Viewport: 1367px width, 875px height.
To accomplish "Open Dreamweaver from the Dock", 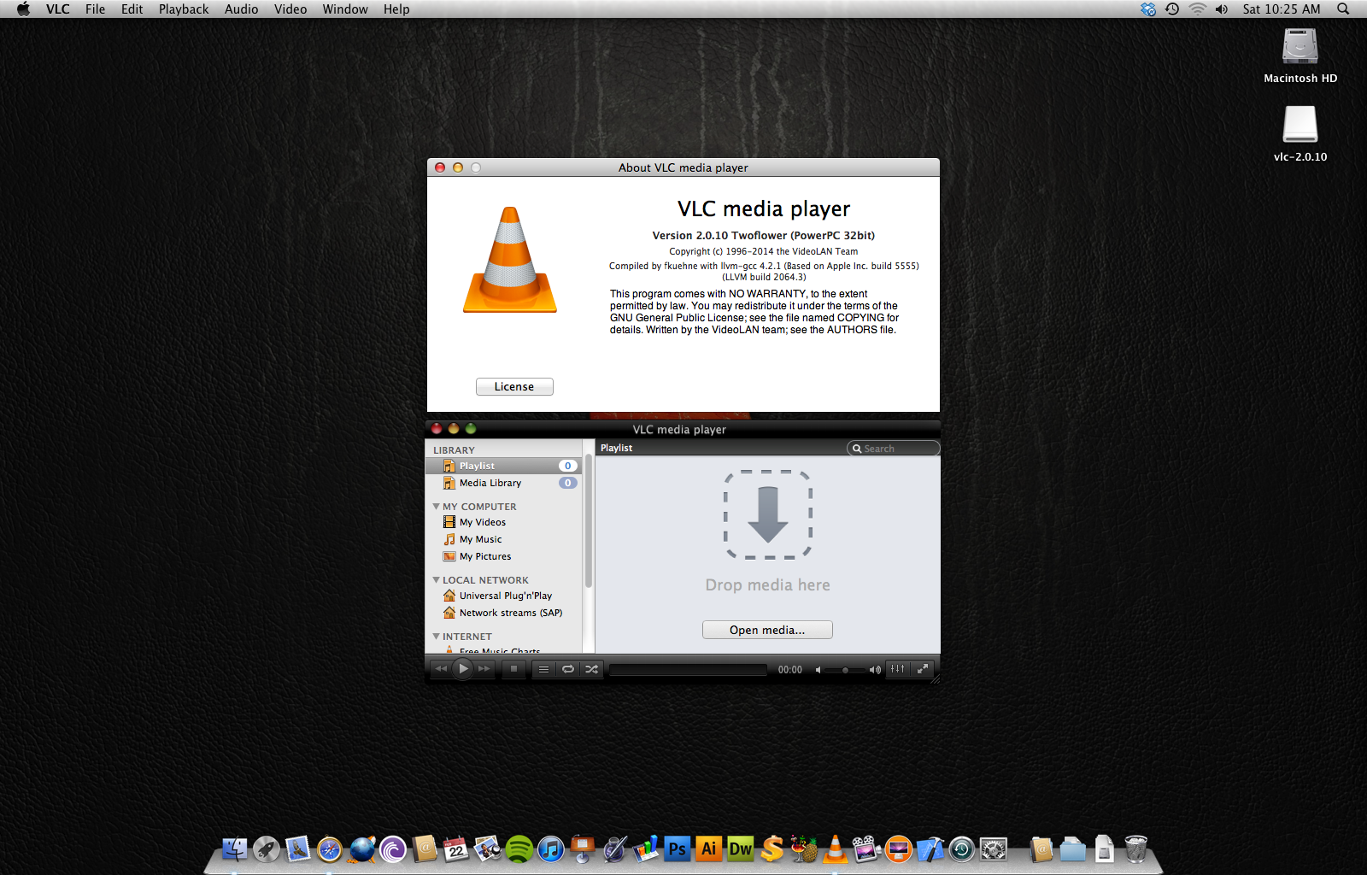I will (740, 849).
